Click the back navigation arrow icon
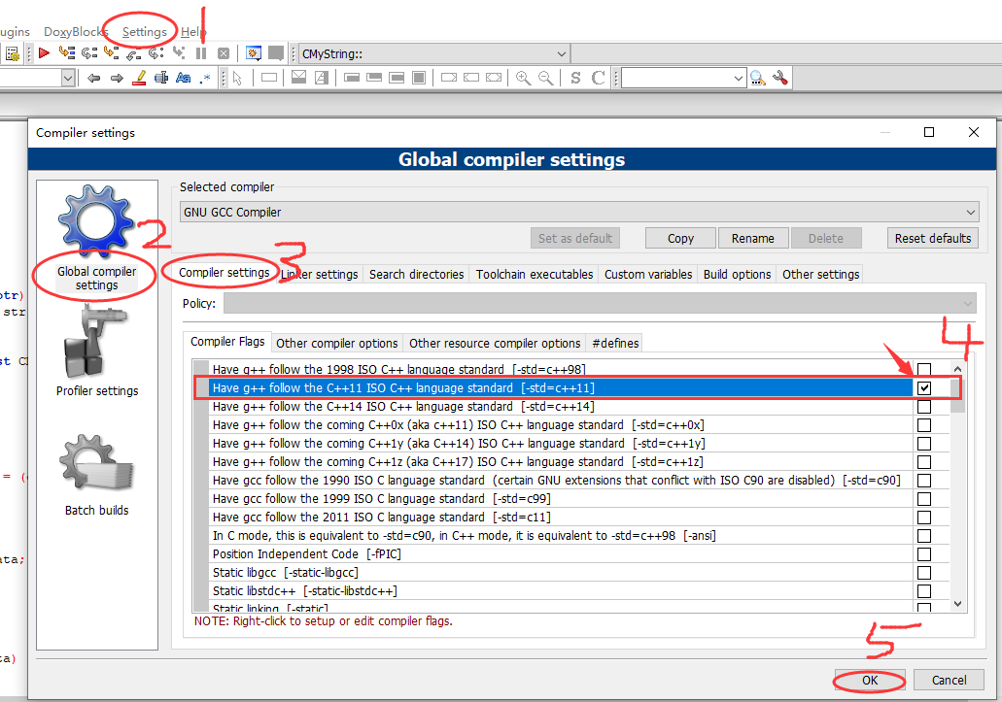 coord(93,77)
